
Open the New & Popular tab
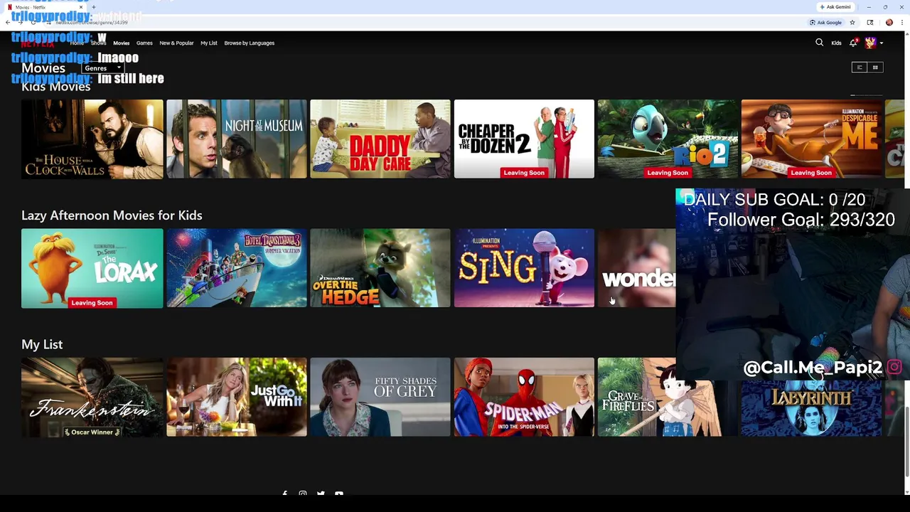tap(176, 43)
